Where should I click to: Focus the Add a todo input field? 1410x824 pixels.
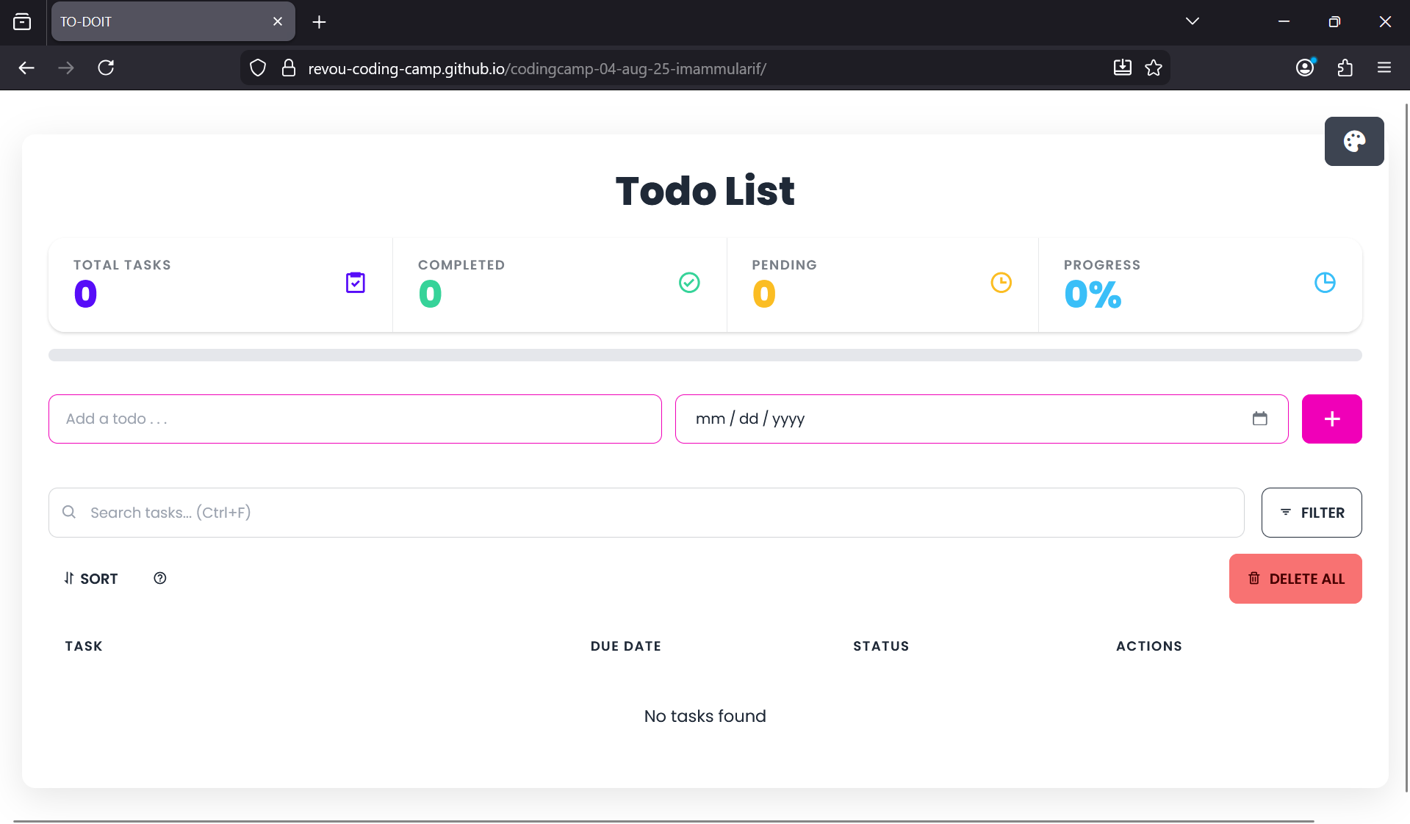pyautogui.click(x=355, y=419)
